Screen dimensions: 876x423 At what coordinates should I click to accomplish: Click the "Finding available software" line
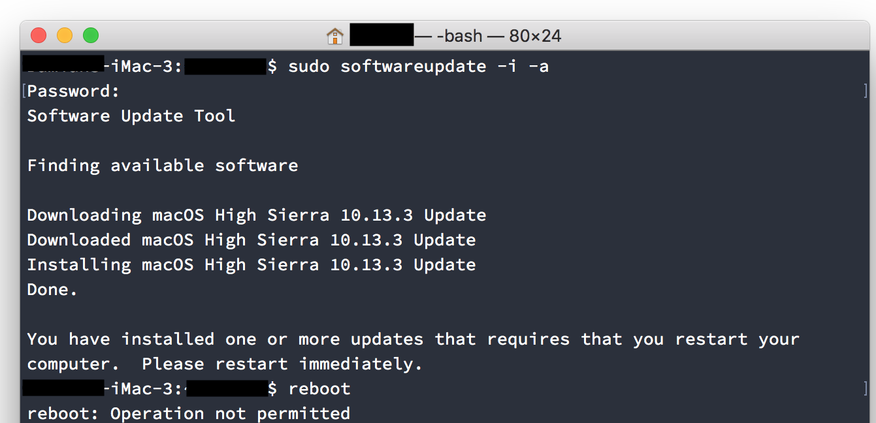pyautogui.click(x=163, y=165)
